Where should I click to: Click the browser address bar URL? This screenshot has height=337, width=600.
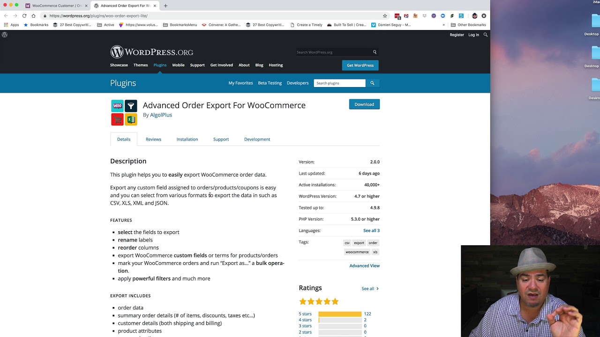pyautogui.click(x=98, y=15)
